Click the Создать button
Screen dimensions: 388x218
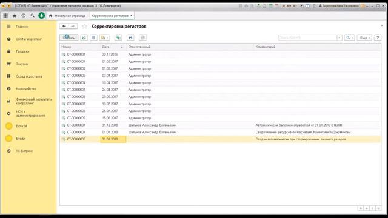click(x=69, y=38)
